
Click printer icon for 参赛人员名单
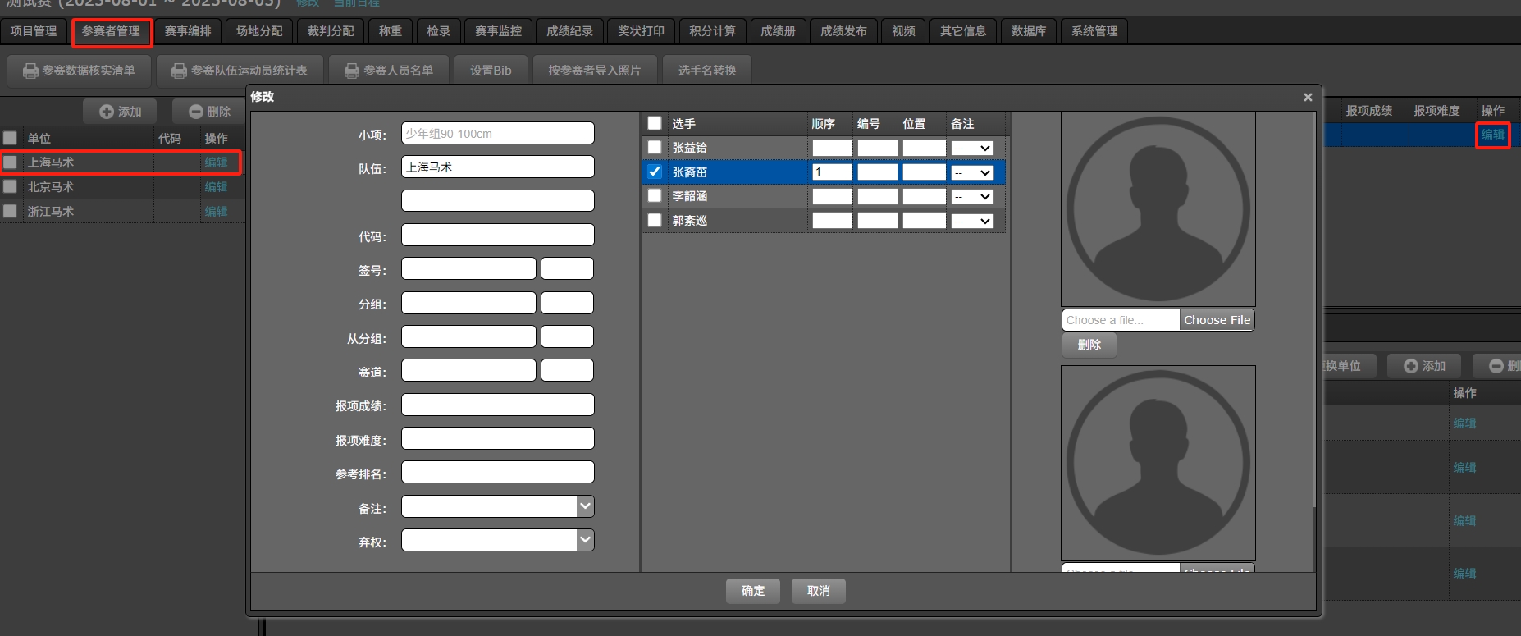(352, 71)
